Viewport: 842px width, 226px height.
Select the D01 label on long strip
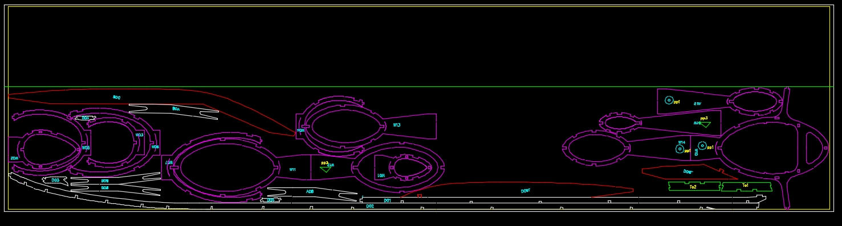pos(387,200)
